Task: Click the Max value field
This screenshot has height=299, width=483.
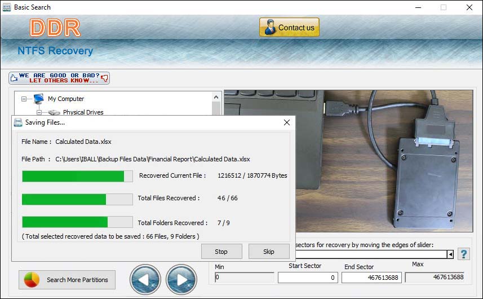Action: [435, 277]
